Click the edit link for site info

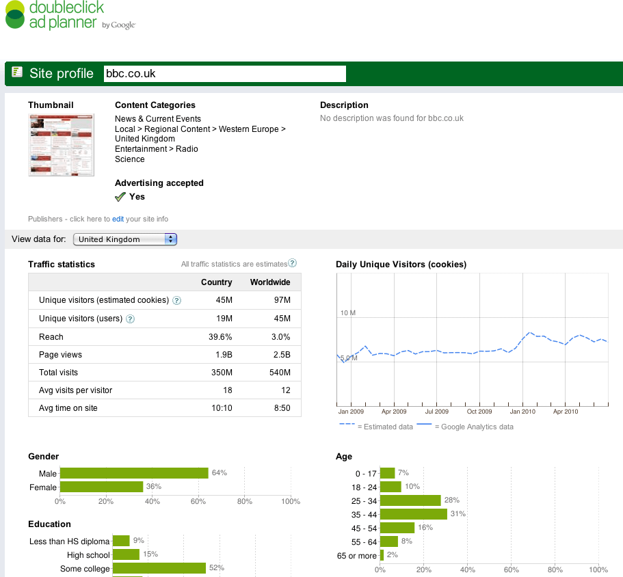[118, 219]
